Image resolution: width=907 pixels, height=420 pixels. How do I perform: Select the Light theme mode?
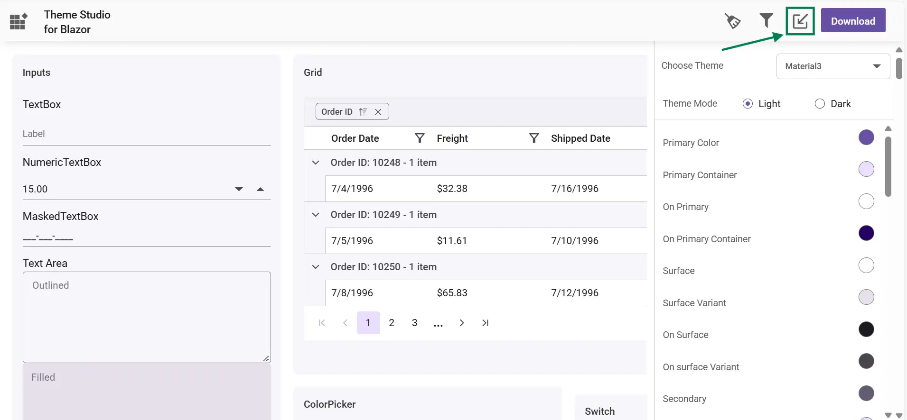[x=748, y=104]
